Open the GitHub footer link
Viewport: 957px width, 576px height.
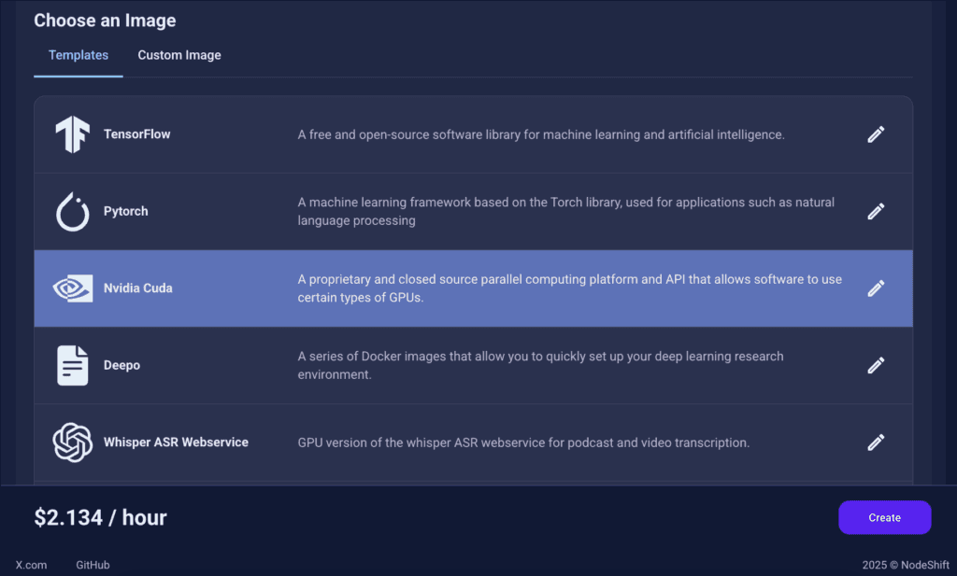click(x=93, y=565)
